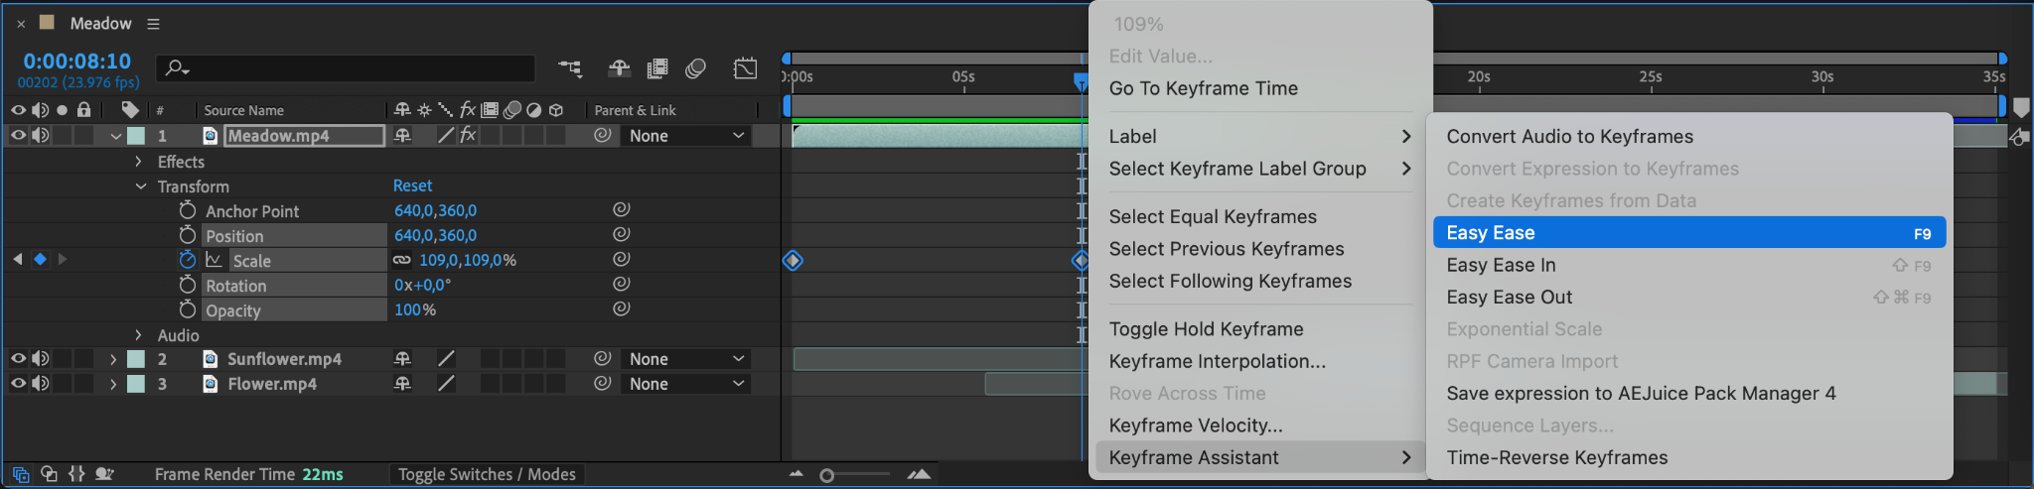The image size is (2034, 489).
Task: Select Time-Reverse Keyframes menu item
Action: coord(1556,457)
